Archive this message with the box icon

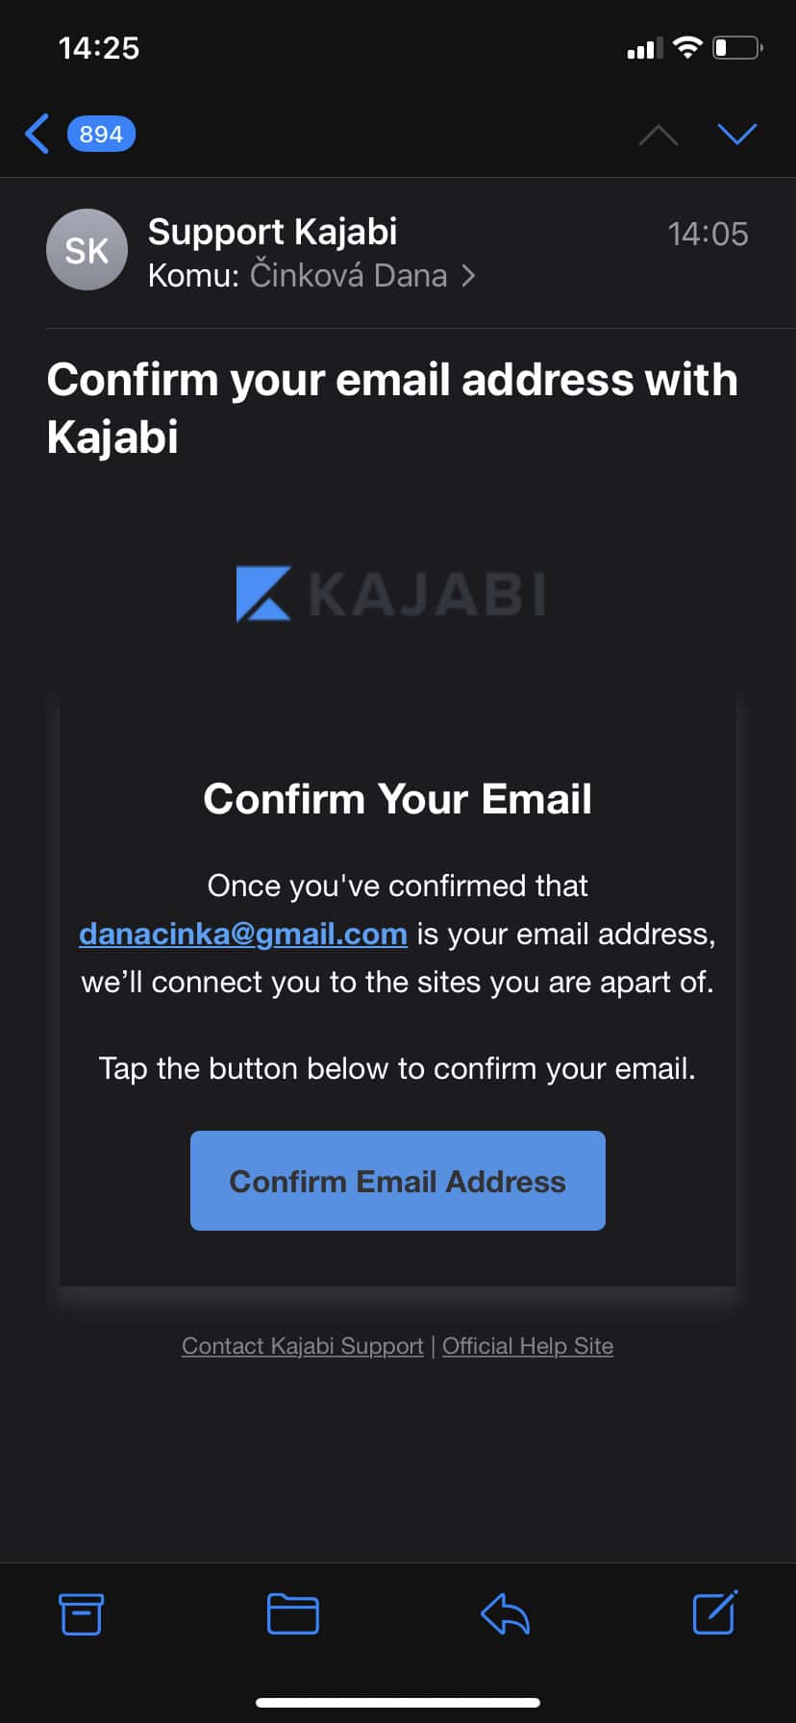82,1613
